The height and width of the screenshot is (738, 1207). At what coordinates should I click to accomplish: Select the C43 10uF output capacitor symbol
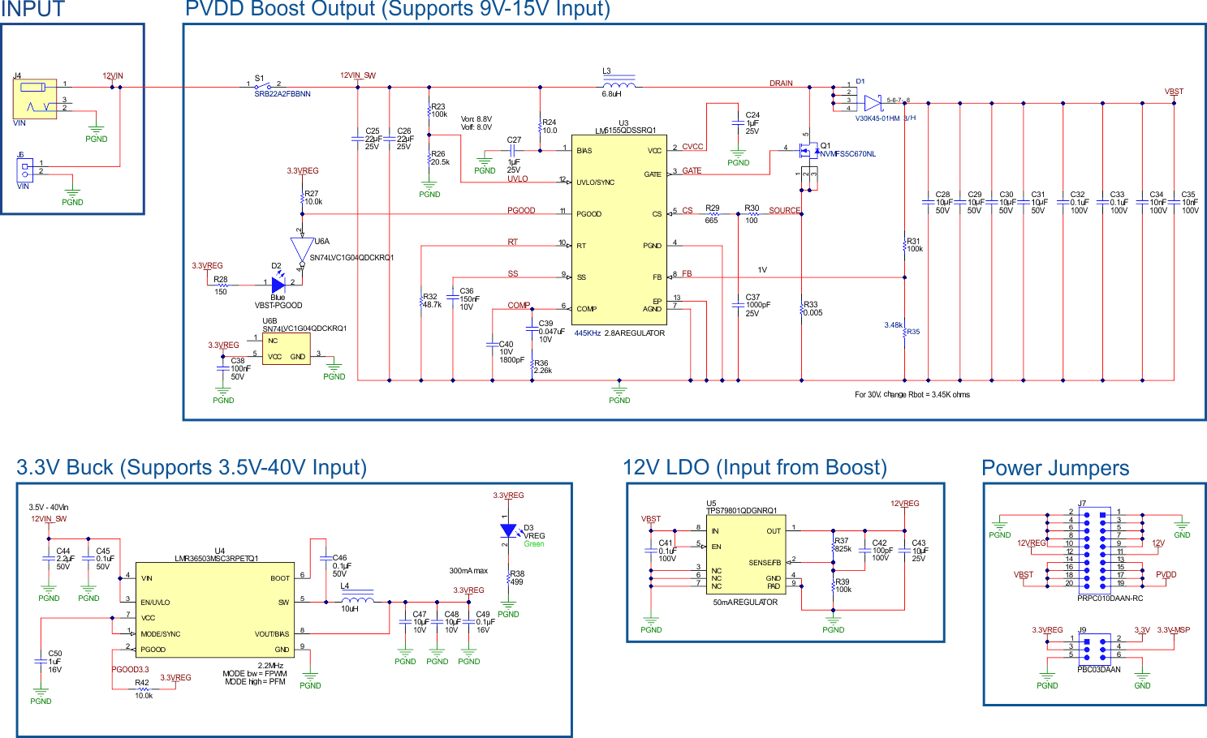coord(904,551)
